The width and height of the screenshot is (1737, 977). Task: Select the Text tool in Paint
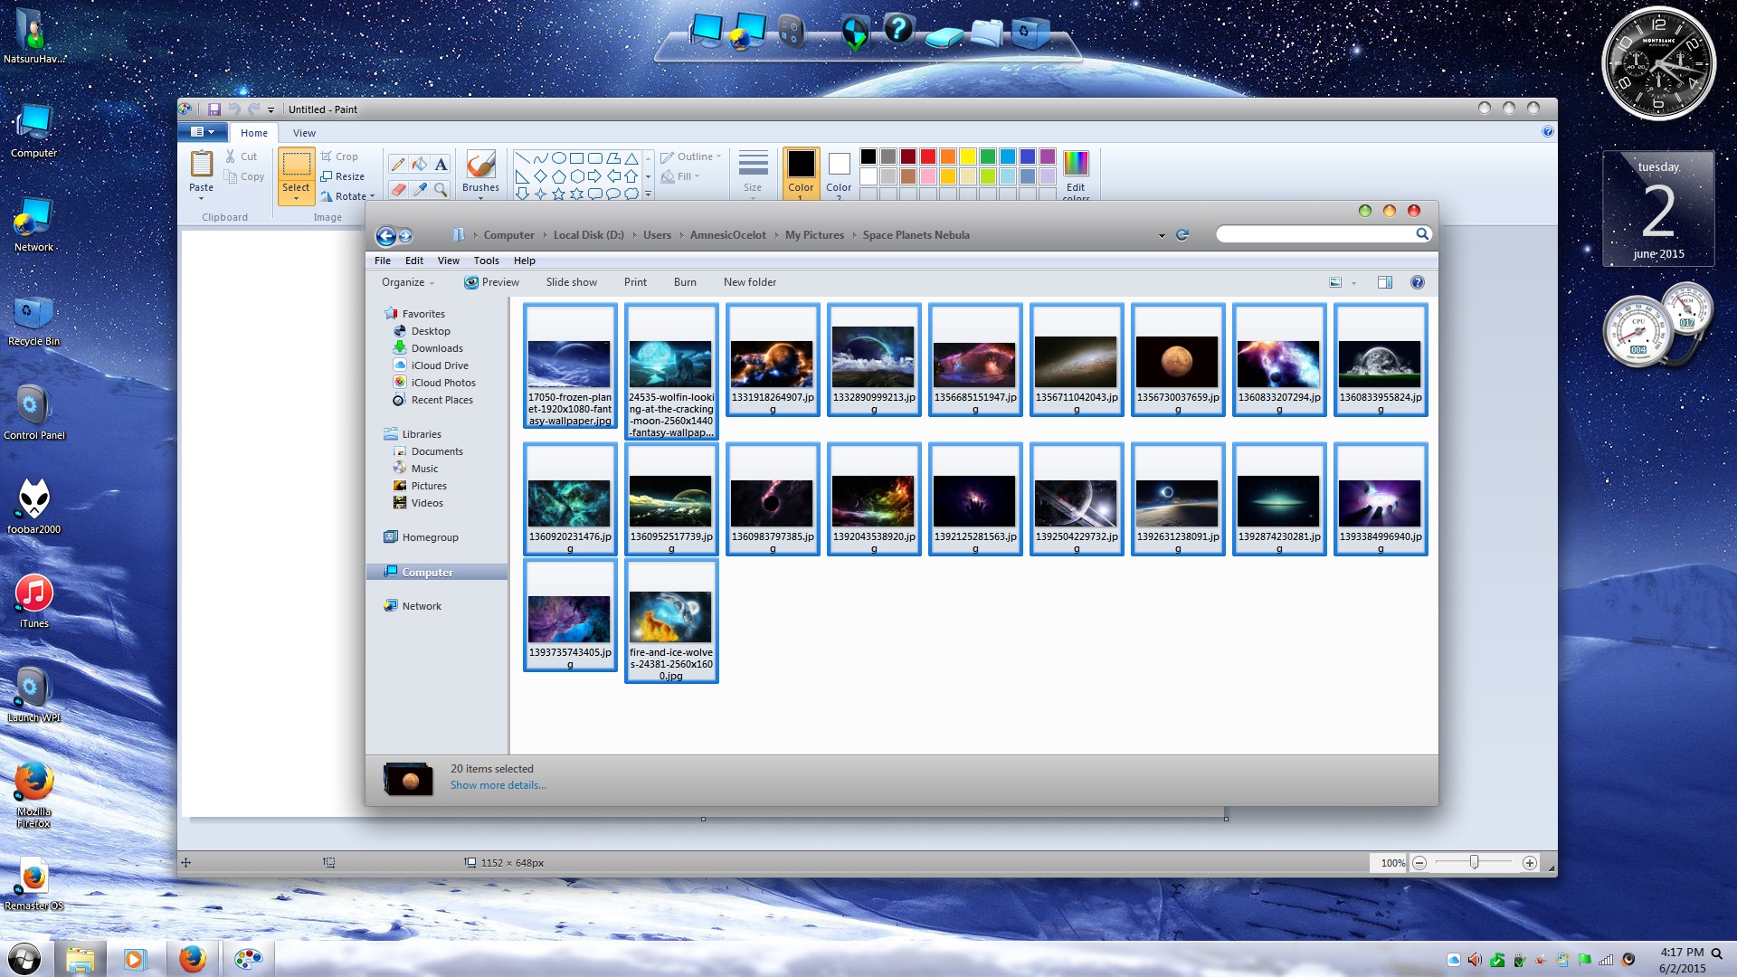[441, 164]
